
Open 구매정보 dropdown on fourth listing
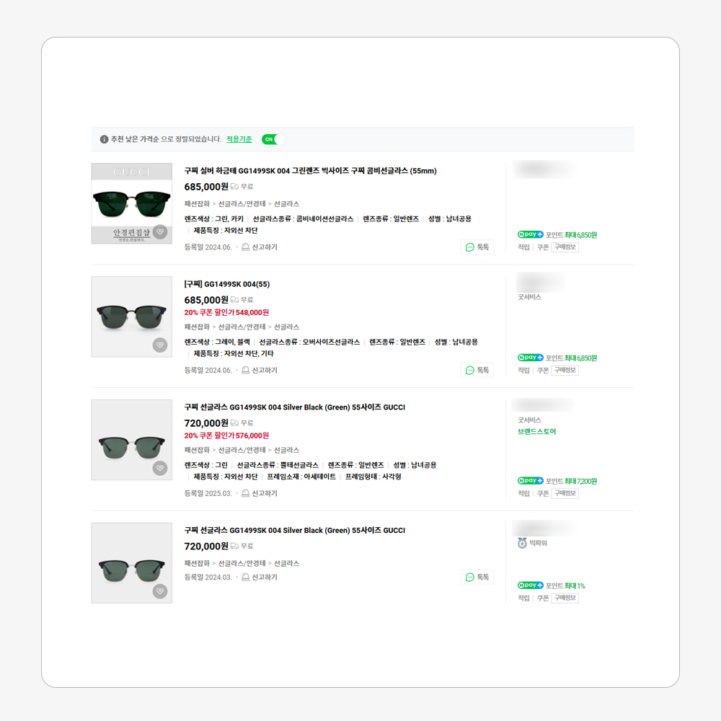click(x=565, y=598)
